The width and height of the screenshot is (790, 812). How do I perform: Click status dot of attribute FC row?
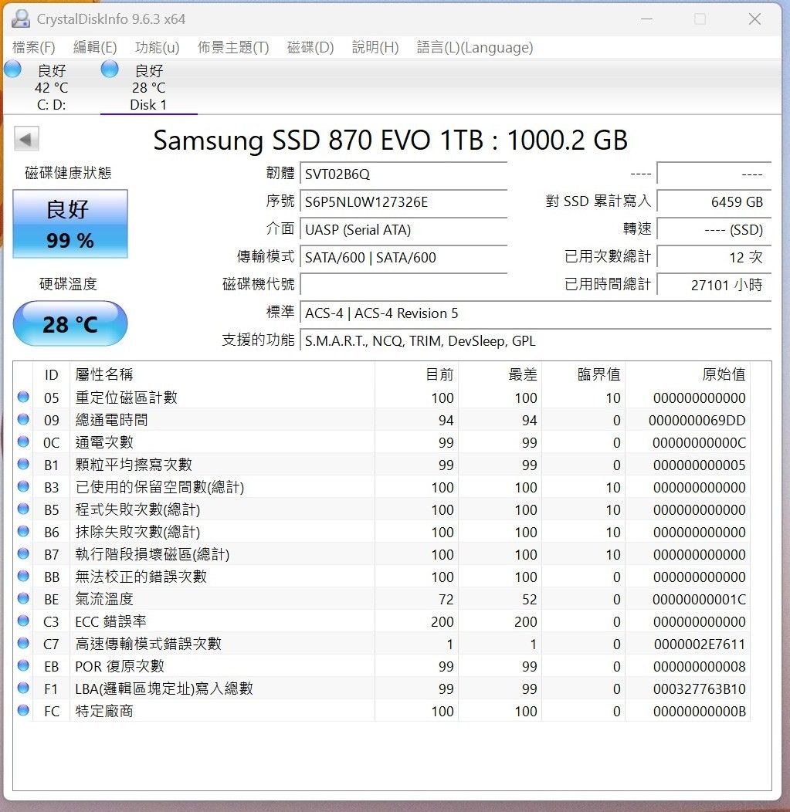[23, 710]
